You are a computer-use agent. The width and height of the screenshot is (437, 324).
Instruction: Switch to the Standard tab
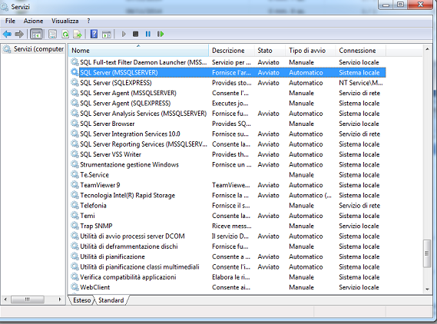[x=111, y=300]
